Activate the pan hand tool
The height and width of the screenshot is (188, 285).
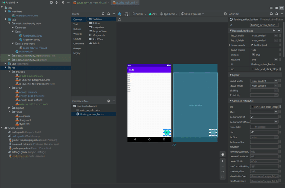pos(222,154)
